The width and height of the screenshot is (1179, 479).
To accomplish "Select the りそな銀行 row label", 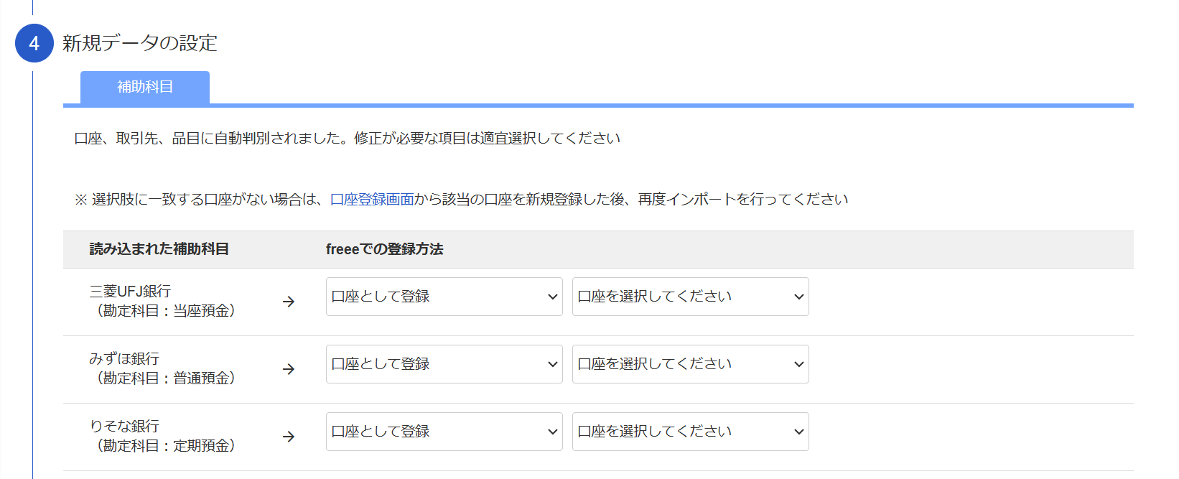I will coord(124,426).
